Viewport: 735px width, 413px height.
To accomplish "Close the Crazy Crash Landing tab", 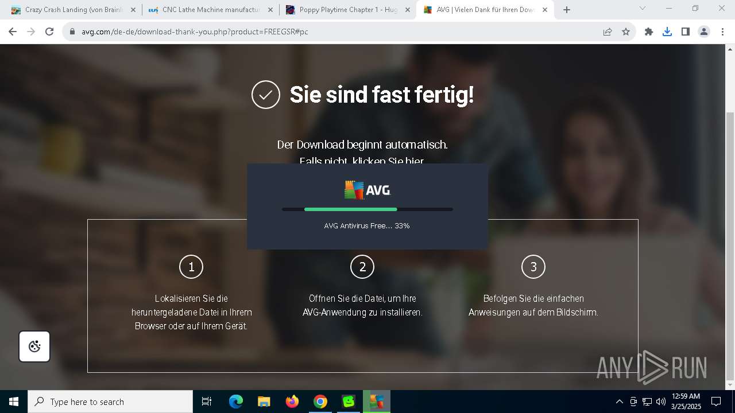I will [133, 10].
